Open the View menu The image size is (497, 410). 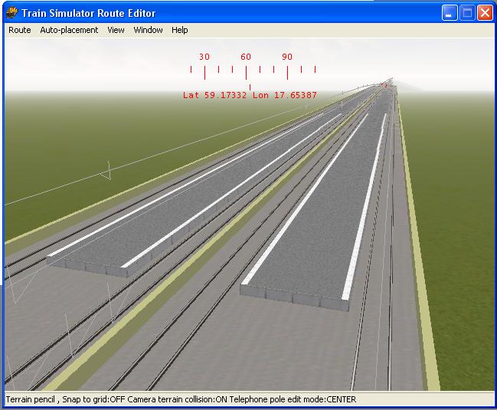(x=116, y=30)
